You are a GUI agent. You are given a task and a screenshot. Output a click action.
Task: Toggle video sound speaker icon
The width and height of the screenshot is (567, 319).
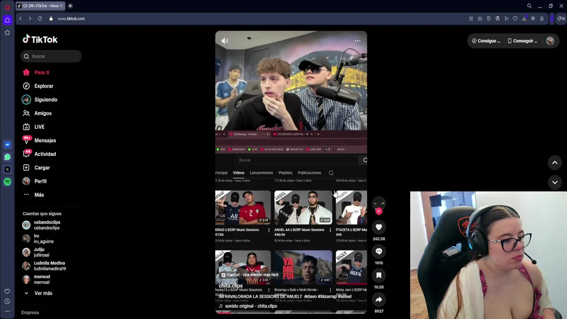[225, 41]
